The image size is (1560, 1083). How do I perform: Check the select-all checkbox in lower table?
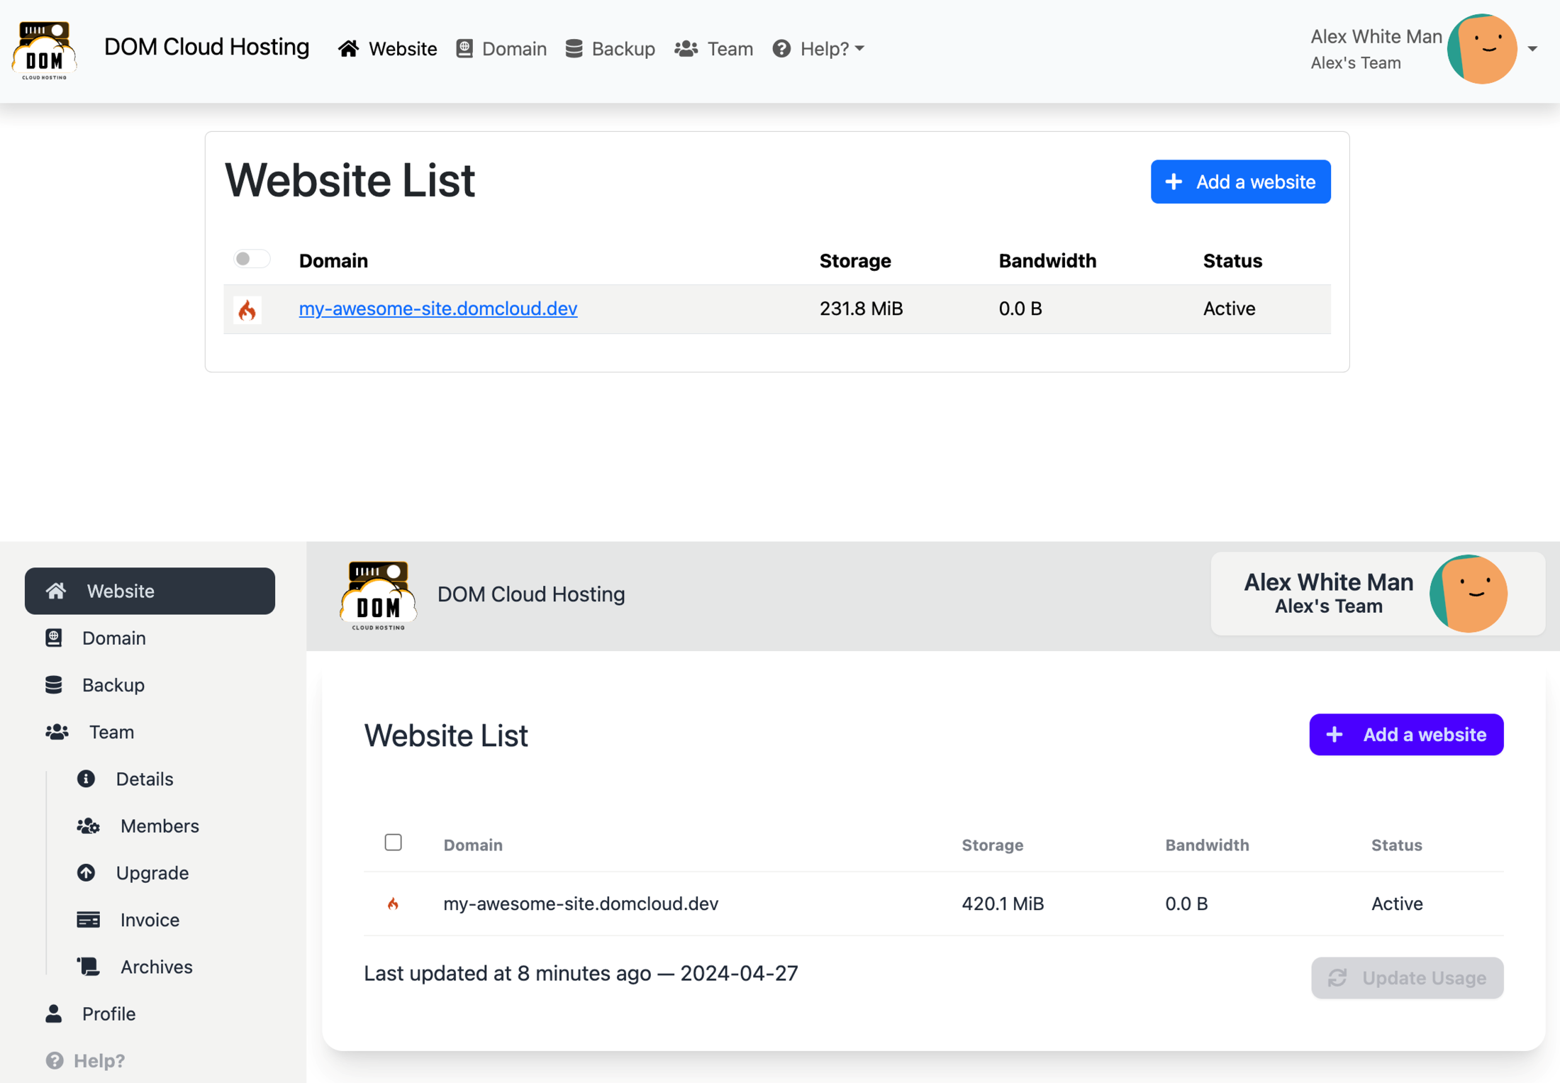[393, 842]
